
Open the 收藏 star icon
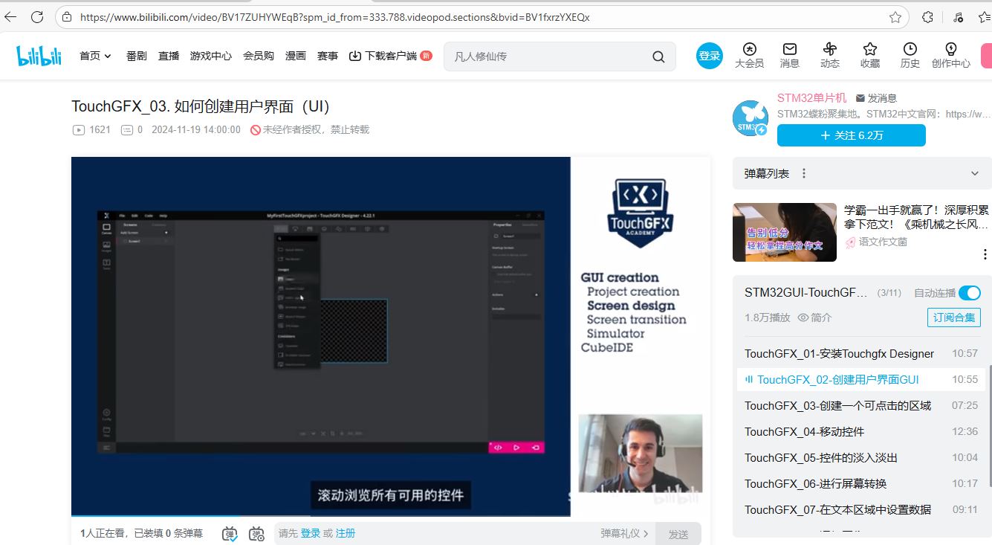point(870,49)
